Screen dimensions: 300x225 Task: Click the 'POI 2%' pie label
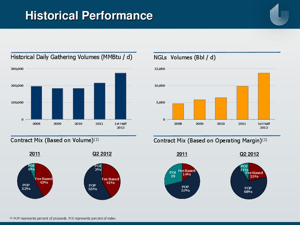[x=98, y=168]
